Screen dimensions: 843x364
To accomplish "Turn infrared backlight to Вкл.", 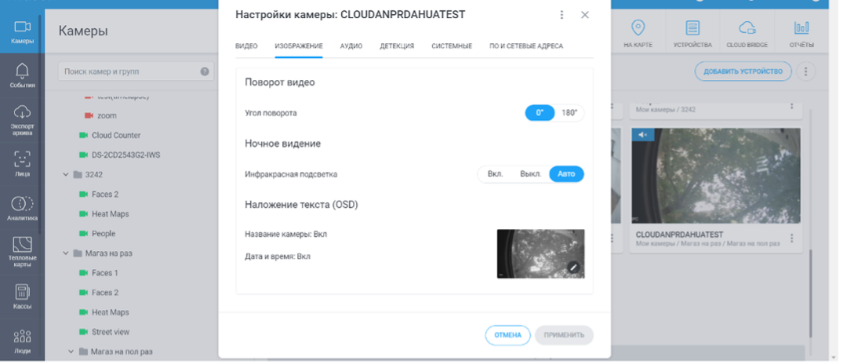I will [495, 174].
